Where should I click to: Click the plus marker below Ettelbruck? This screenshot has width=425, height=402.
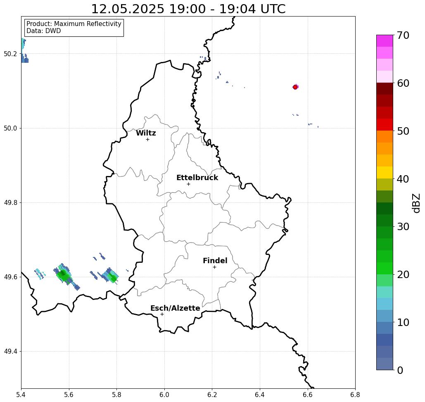tap(189, 184)
